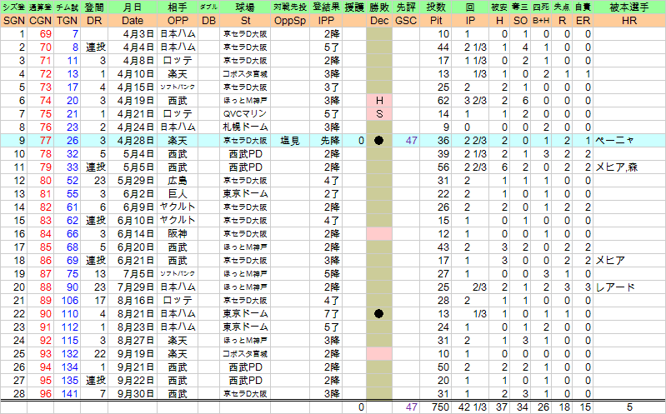Image resolution: width=666 pixels, height=414 pixels.
Task: Select the blue TGN value 141
Action: click(x=70, y=394)
